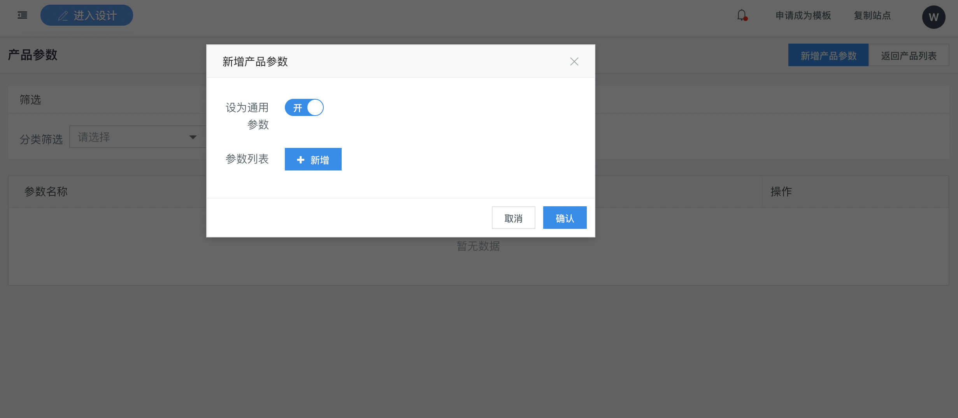Click 返回产品列表 button

(x=909, y=55)
